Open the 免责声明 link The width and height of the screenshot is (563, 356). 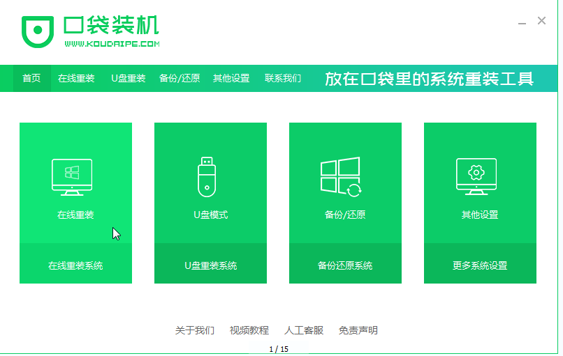[x=358, y=330]
